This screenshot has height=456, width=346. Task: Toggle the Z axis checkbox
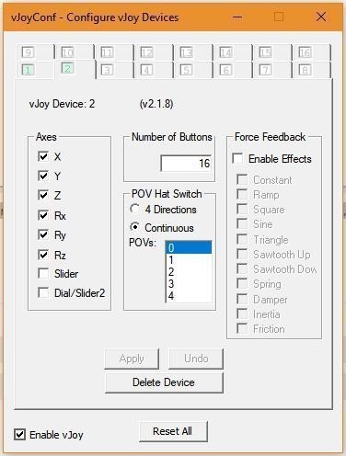pyautogui.click(x=43, y=195)
